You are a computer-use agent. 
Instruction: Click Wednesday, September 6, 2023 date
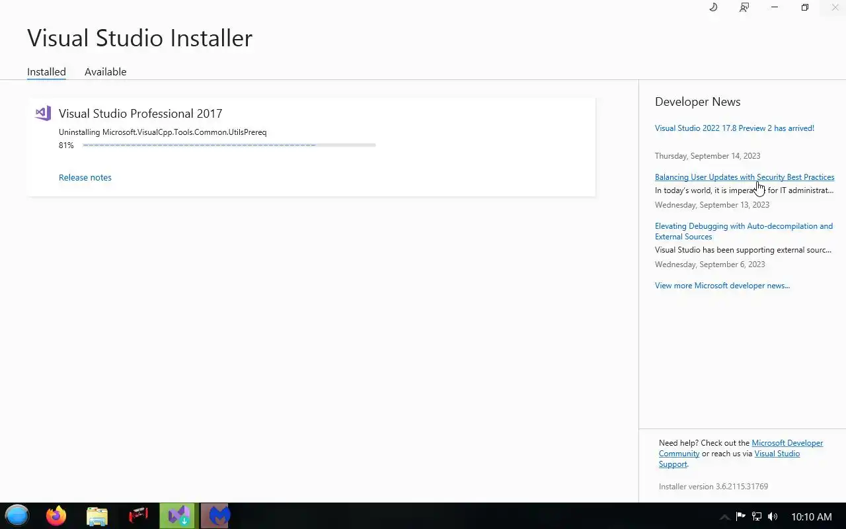710,264
